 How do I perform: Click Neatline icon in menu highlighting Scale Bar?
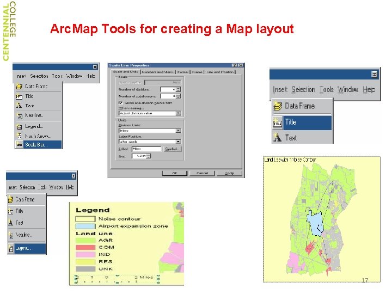(20, 116)
